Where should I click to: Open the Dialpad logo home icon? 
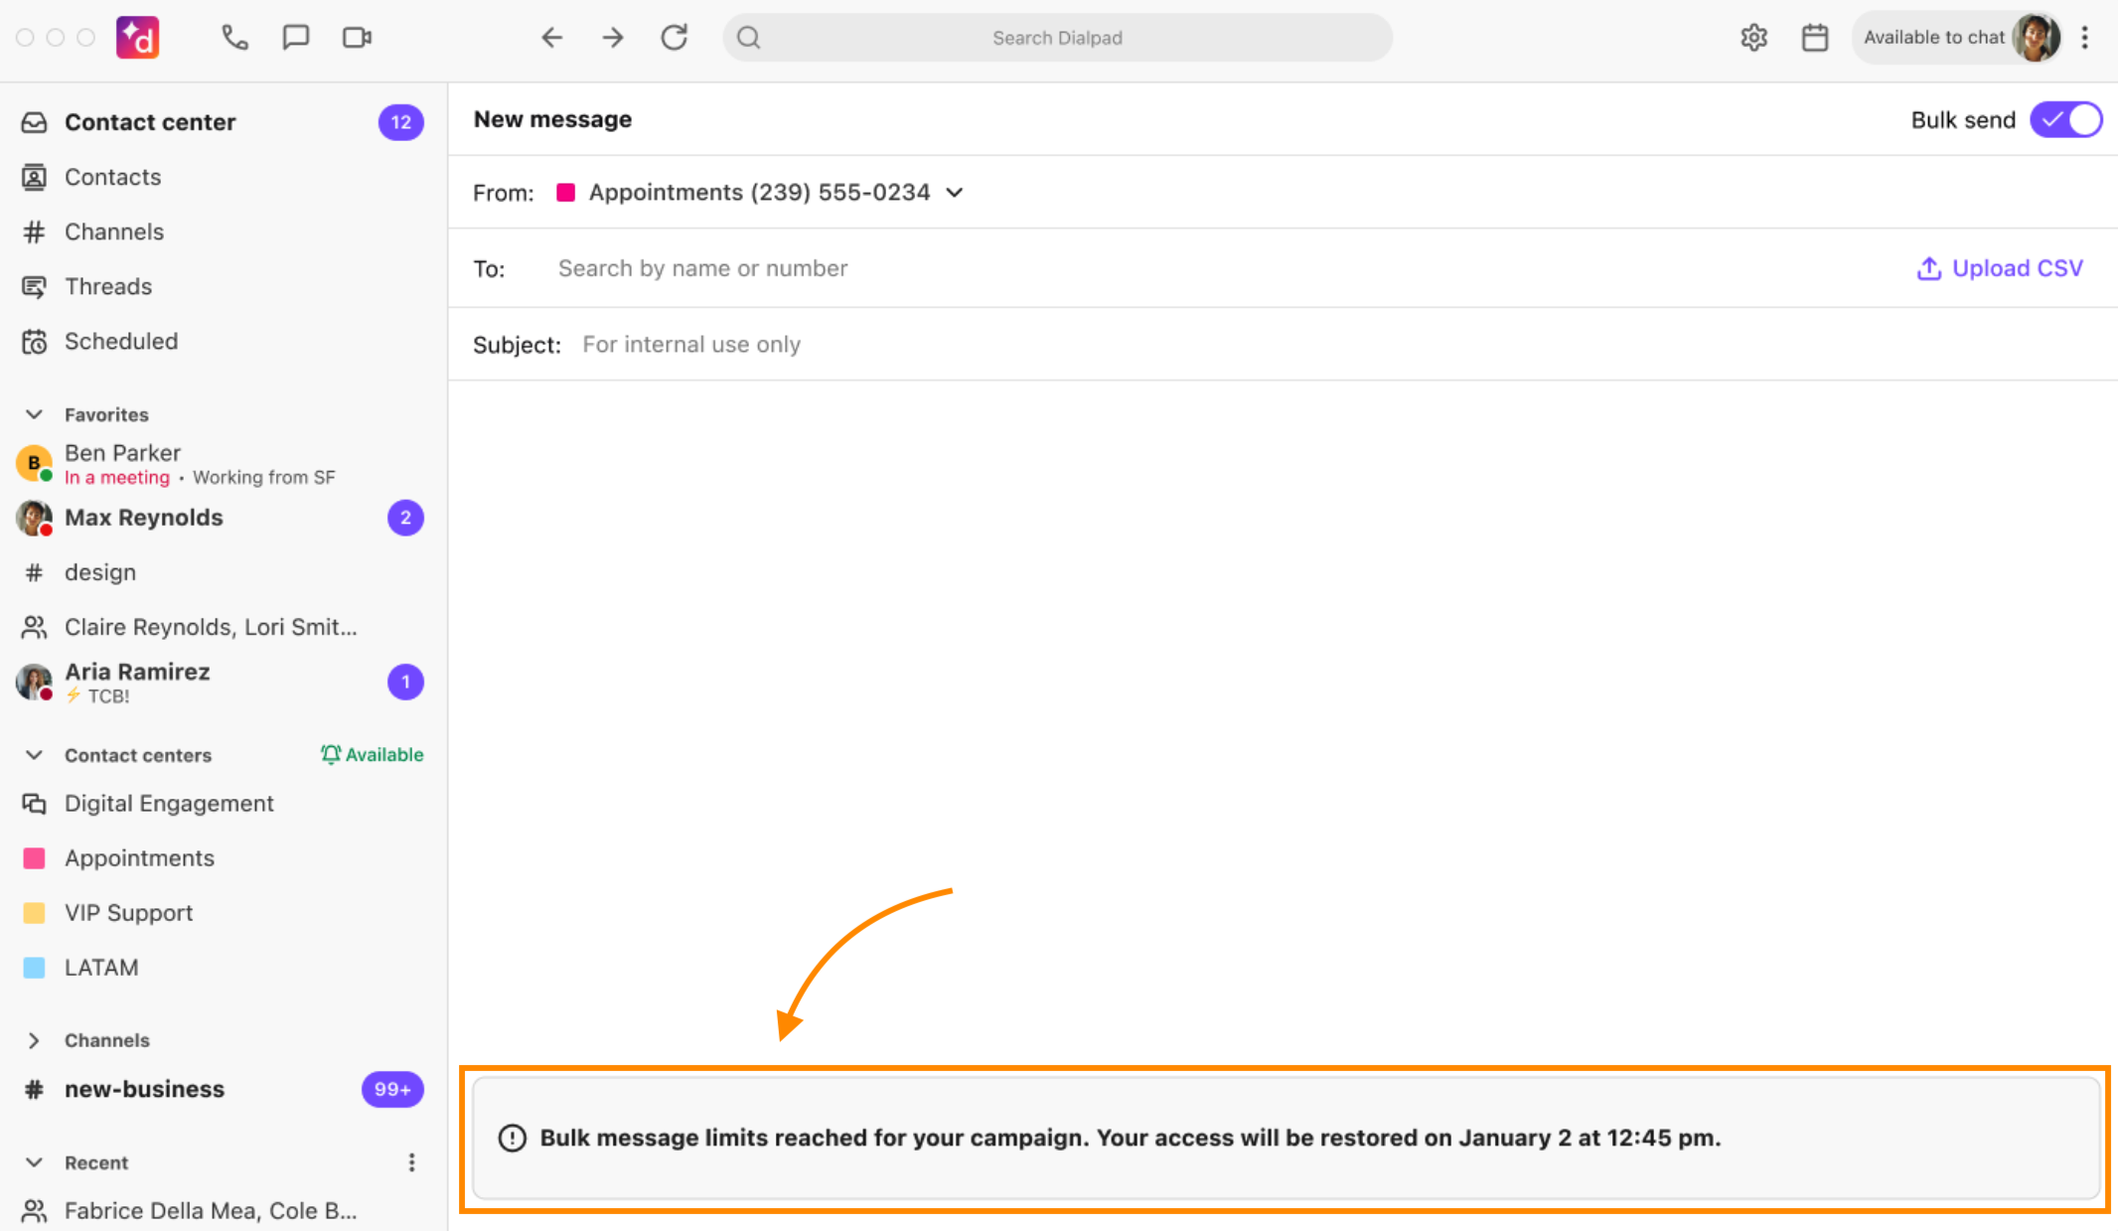coord(138,38)
